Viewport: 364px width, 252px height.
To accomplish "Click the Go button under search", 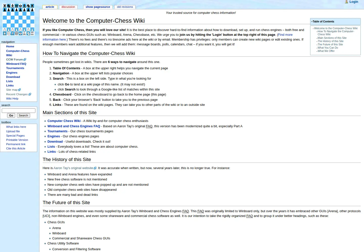I will pos(11,115).
